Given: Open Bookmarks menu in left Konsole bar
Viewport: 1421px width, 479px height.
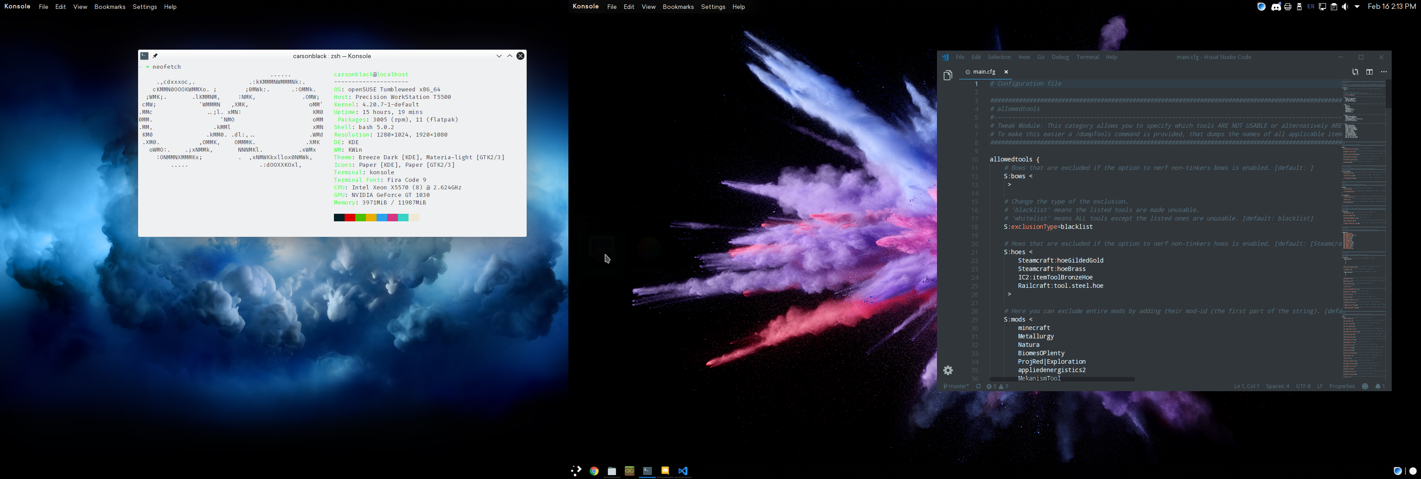Looking at the screenshot, I should (110, 7).
